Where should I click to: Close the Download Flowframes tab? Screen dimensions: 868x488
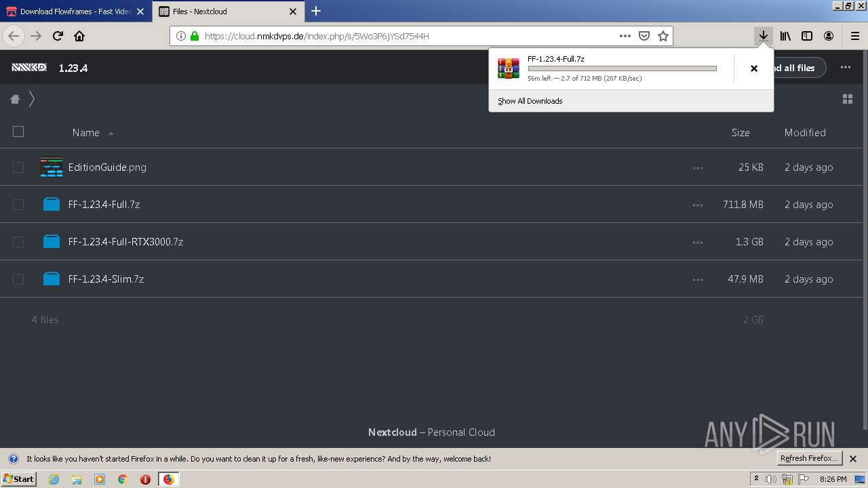tap(140, 12)
